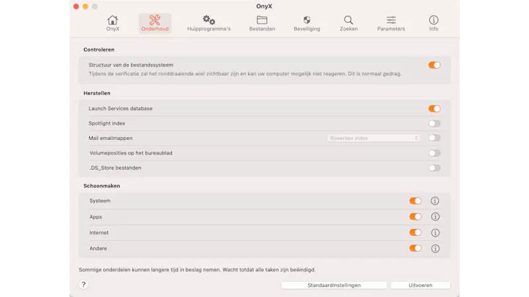Enable .DS_Store bestanden toggle

coord(434,168)
